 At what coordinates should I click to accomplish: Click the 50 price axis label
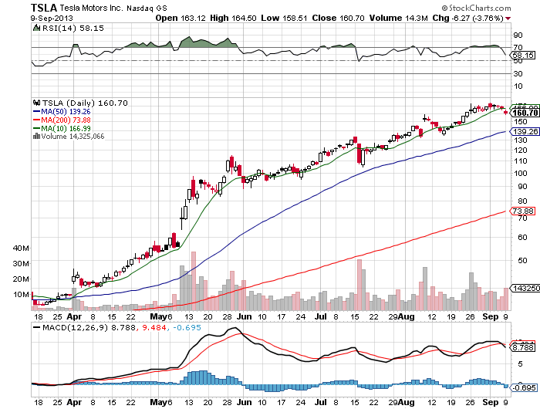pyautogui.click(x=522, y=261)
